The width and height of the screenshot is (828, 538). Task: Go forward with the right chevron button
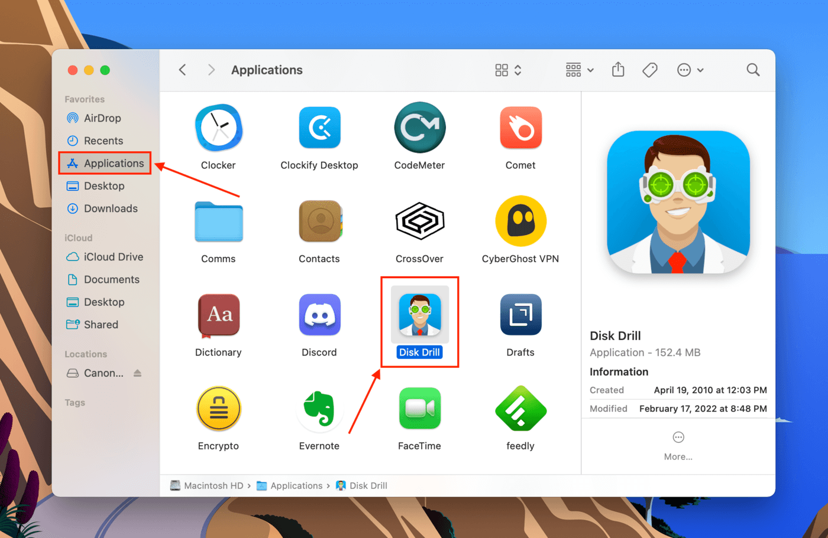coord(211,70)
